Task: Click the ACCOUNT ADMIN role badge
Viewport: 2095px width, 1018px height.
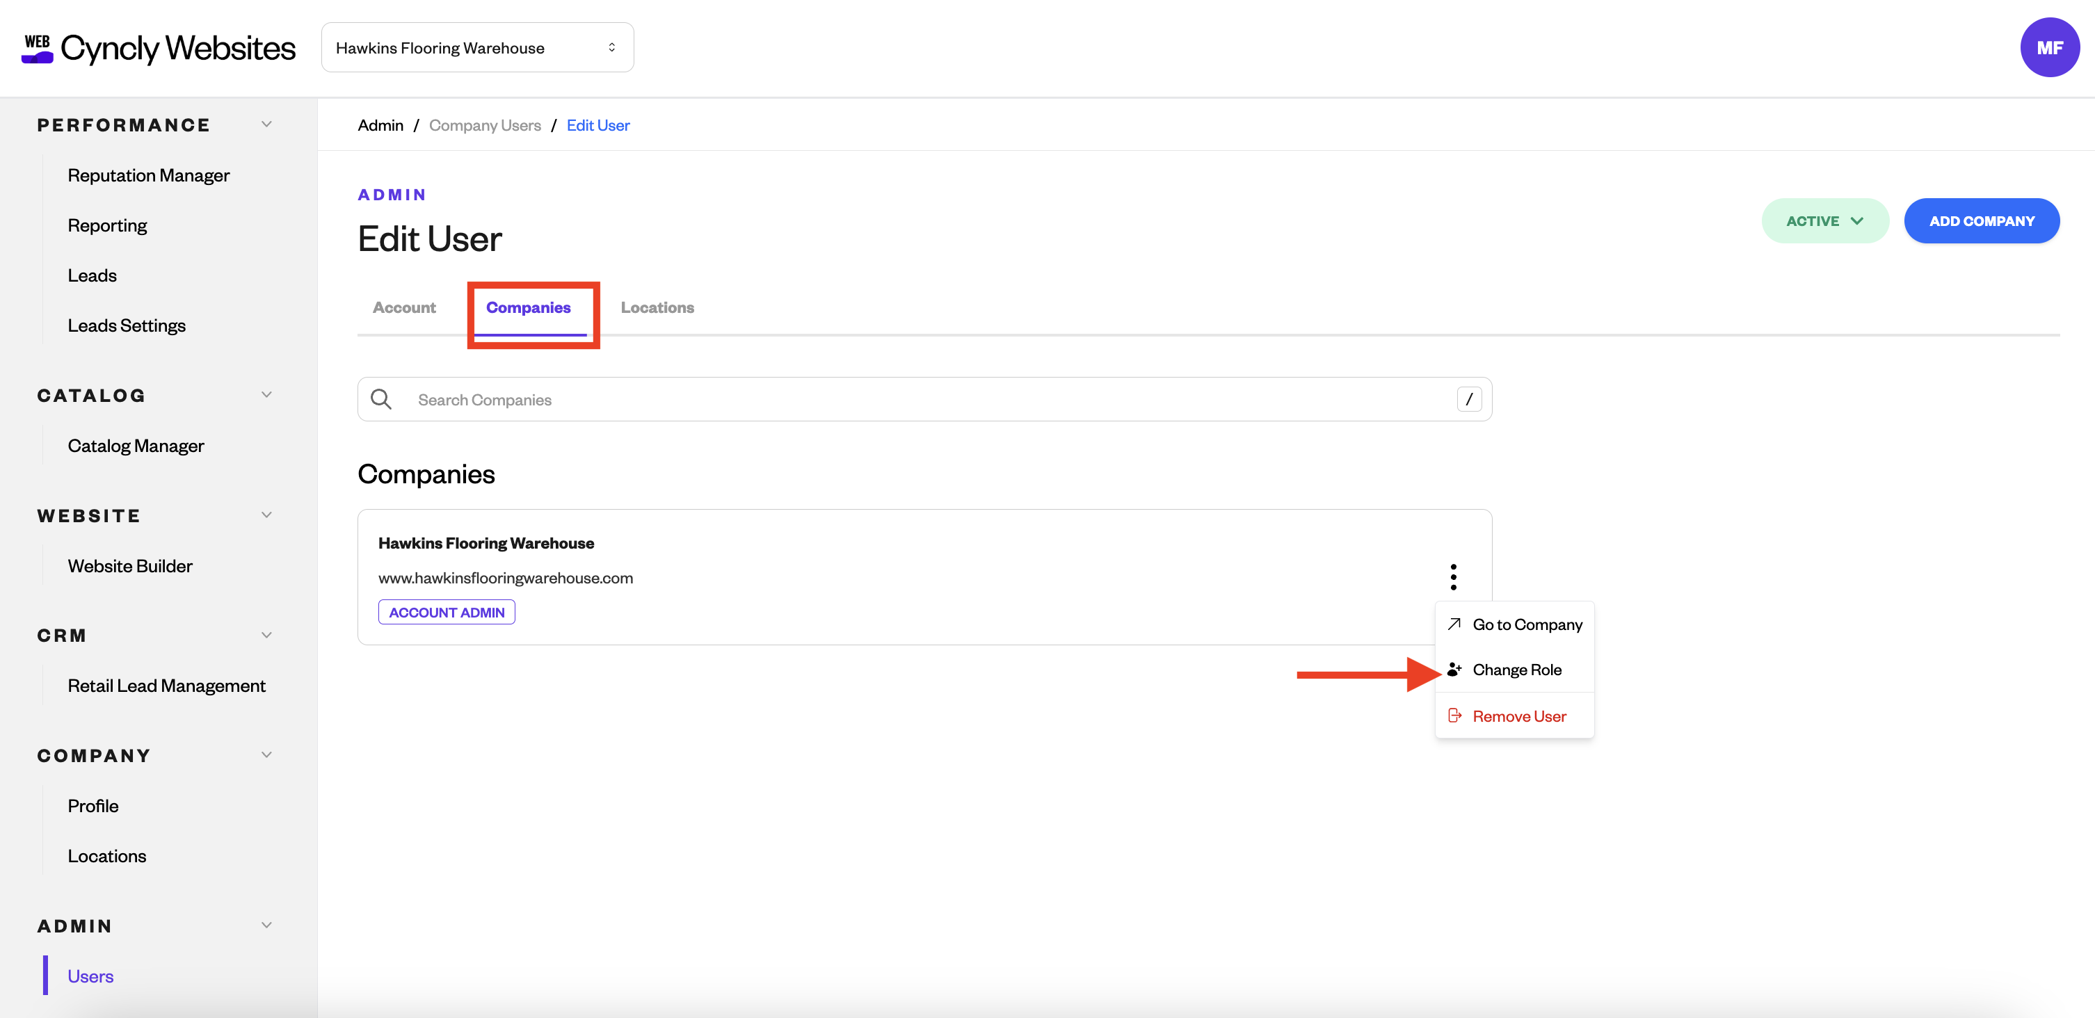Action: pyautogui.click(x=447, y=611)
